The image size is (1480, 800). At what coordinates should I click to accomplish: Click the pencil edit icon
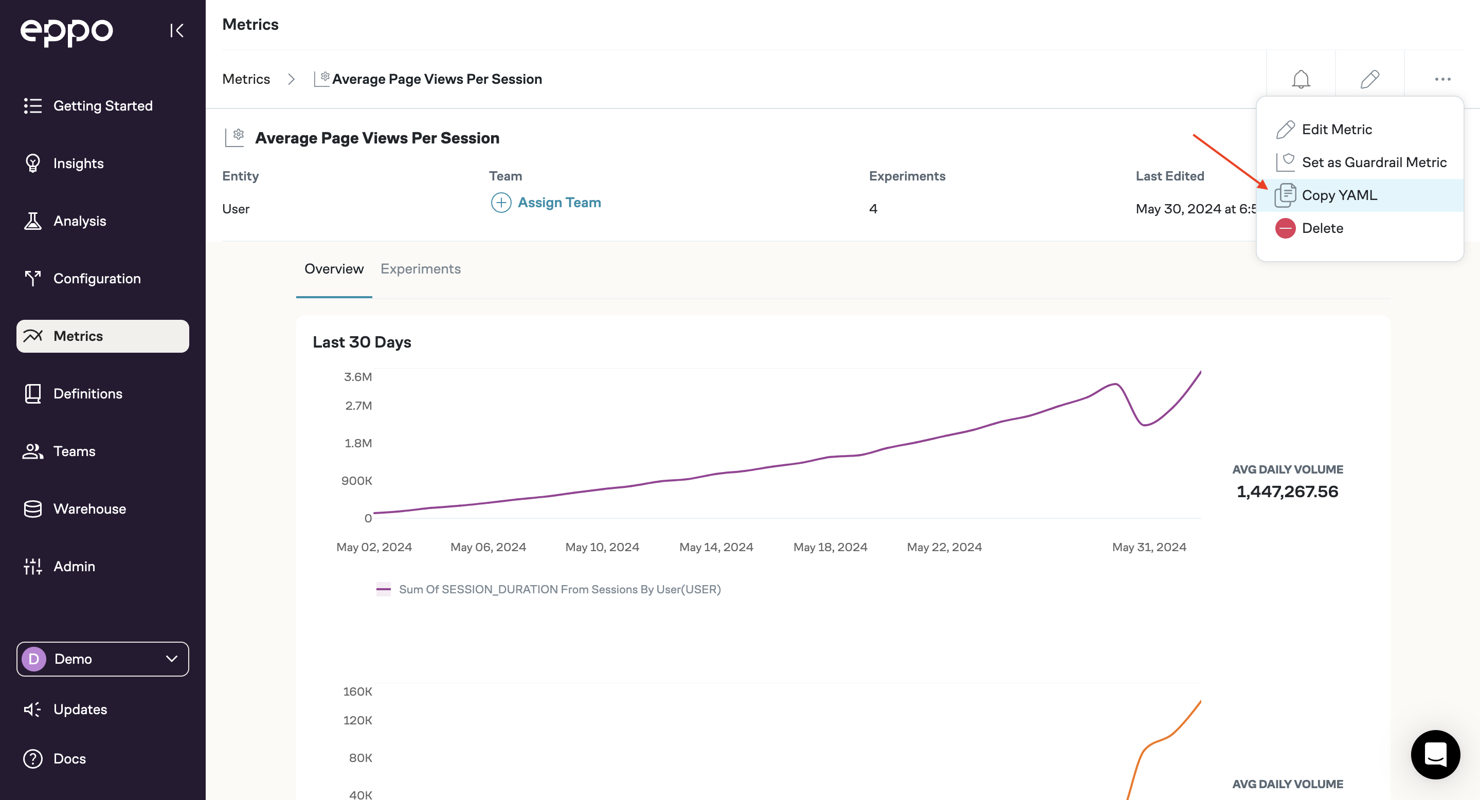click(x=1369, y=79)
